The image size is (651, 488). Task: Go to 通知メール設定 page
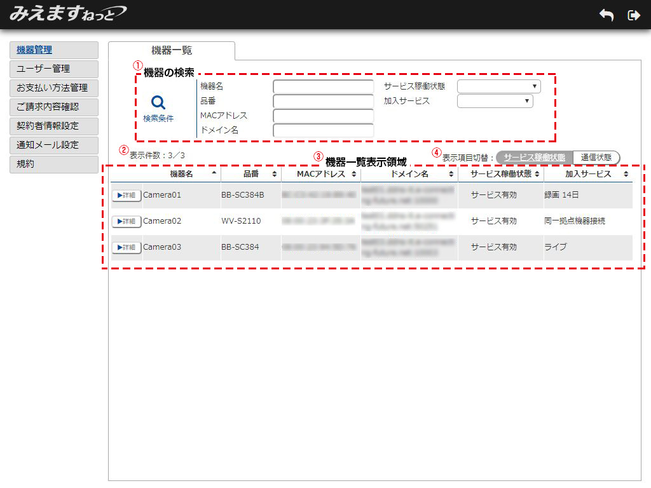pyautogui.click(x=54, y=145)
